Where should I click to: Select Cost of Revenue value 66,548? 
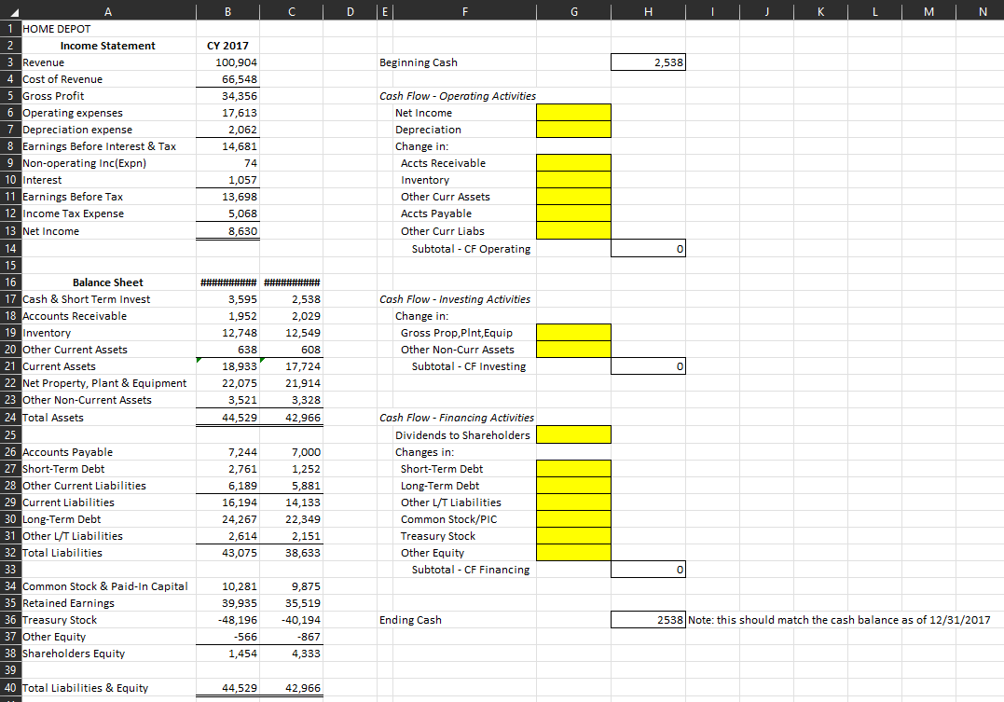tap(228, 79)
